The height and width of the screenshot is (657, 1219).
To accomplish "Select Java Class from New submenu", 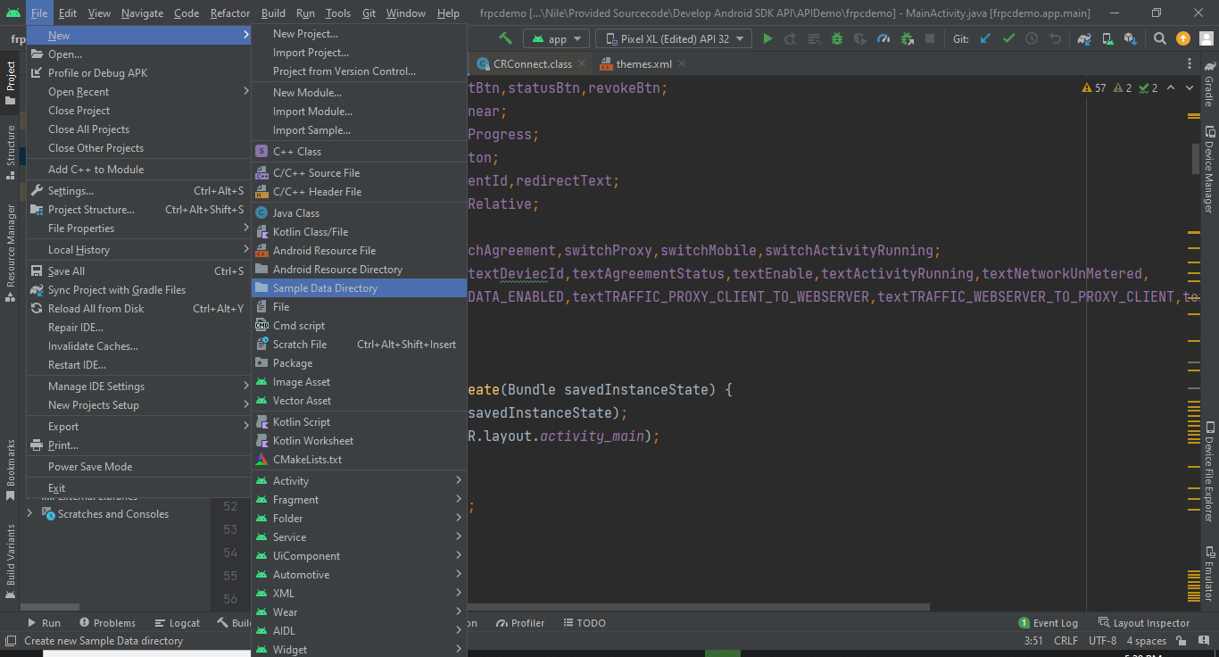I will coord(296,213).
